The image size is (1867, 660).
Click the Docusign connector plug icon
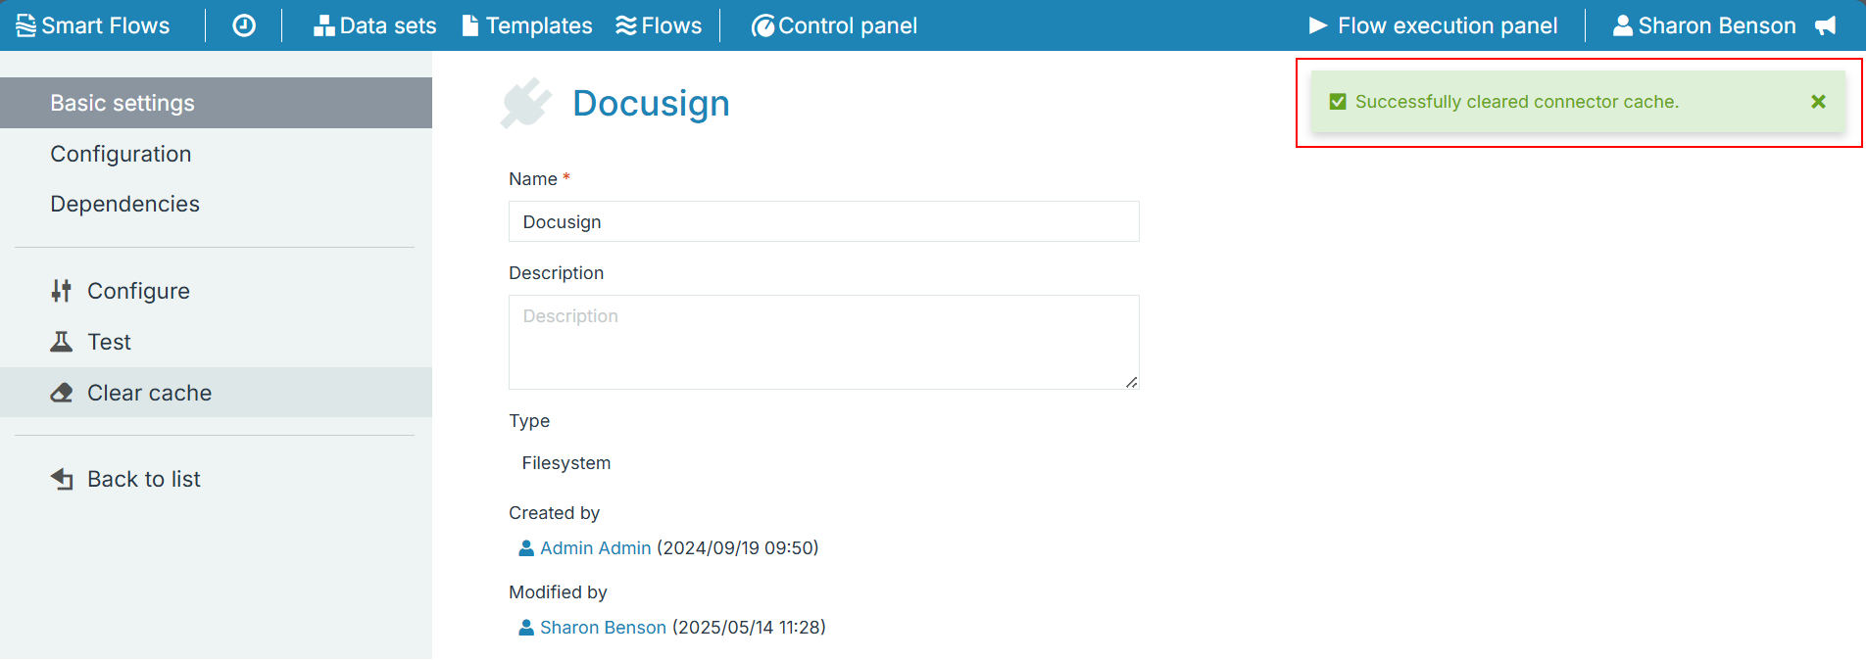pyautogui.click(x=525, y=103)
